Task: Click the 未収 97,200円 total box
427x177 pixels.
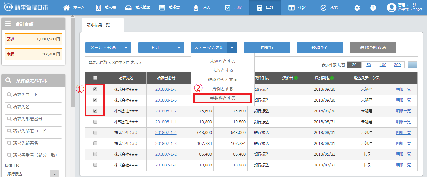Action: pos(34,54)
